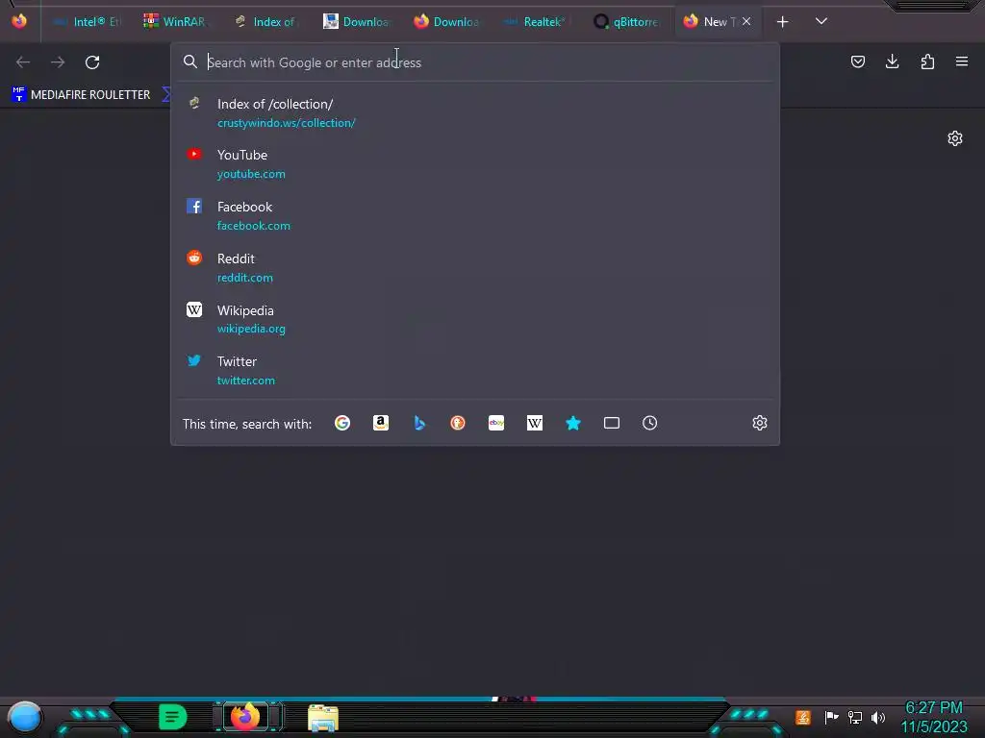Open the Firefox application menu
The height and width of the screenshot is (738, 985).
(962, 61)
